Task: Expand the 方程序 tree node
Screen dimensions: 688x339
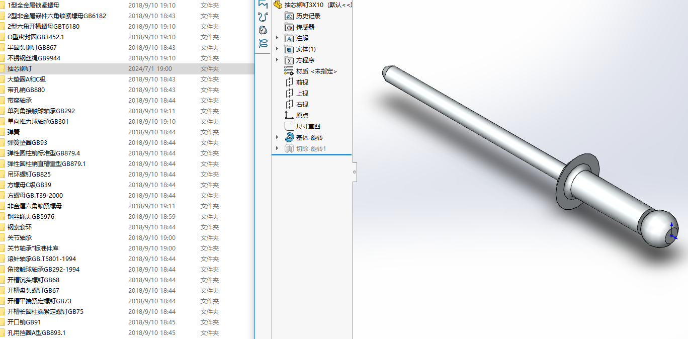Action: 277,60
